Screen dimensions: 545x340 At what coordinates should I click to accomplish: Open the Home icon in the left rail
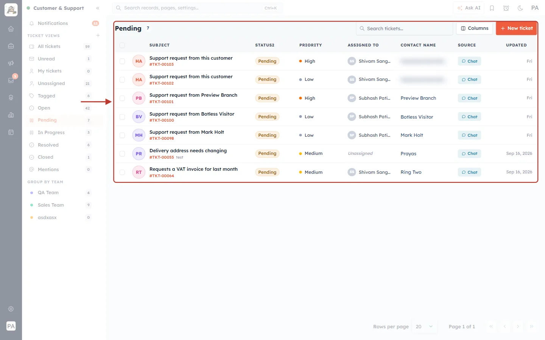[11, 29]
